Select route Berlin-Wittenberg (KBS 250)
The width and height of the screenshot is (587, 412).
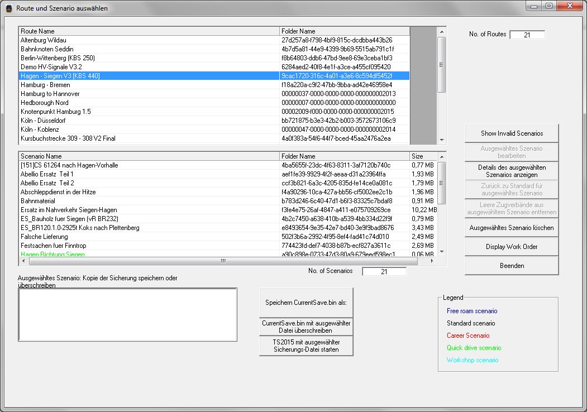(x=214, y=58)
